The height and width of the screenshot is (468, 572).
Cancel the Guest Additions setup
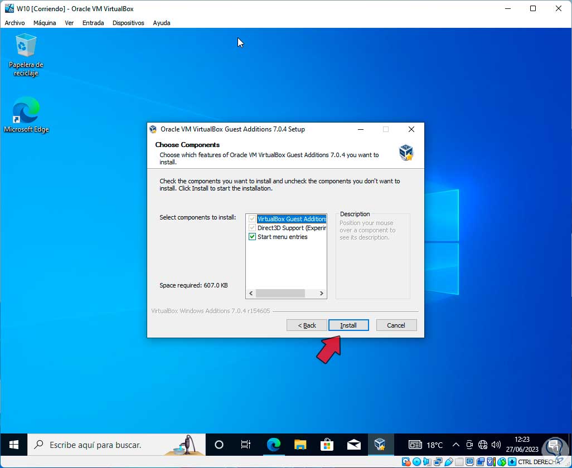pos(396,325)
